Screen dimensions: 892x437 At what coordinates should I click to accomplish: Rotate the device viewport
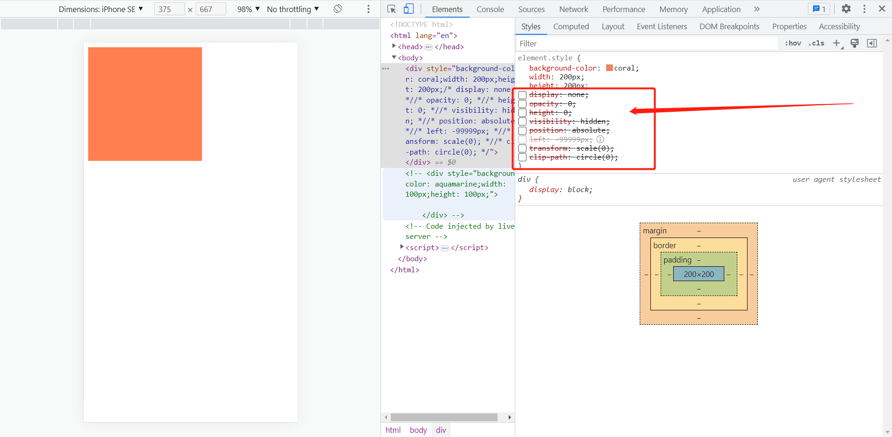(x=338, y=9)
